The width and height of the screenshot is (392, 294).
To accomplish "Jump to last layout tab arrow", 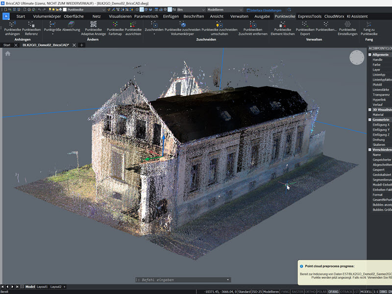I will (x=17, y=287).
